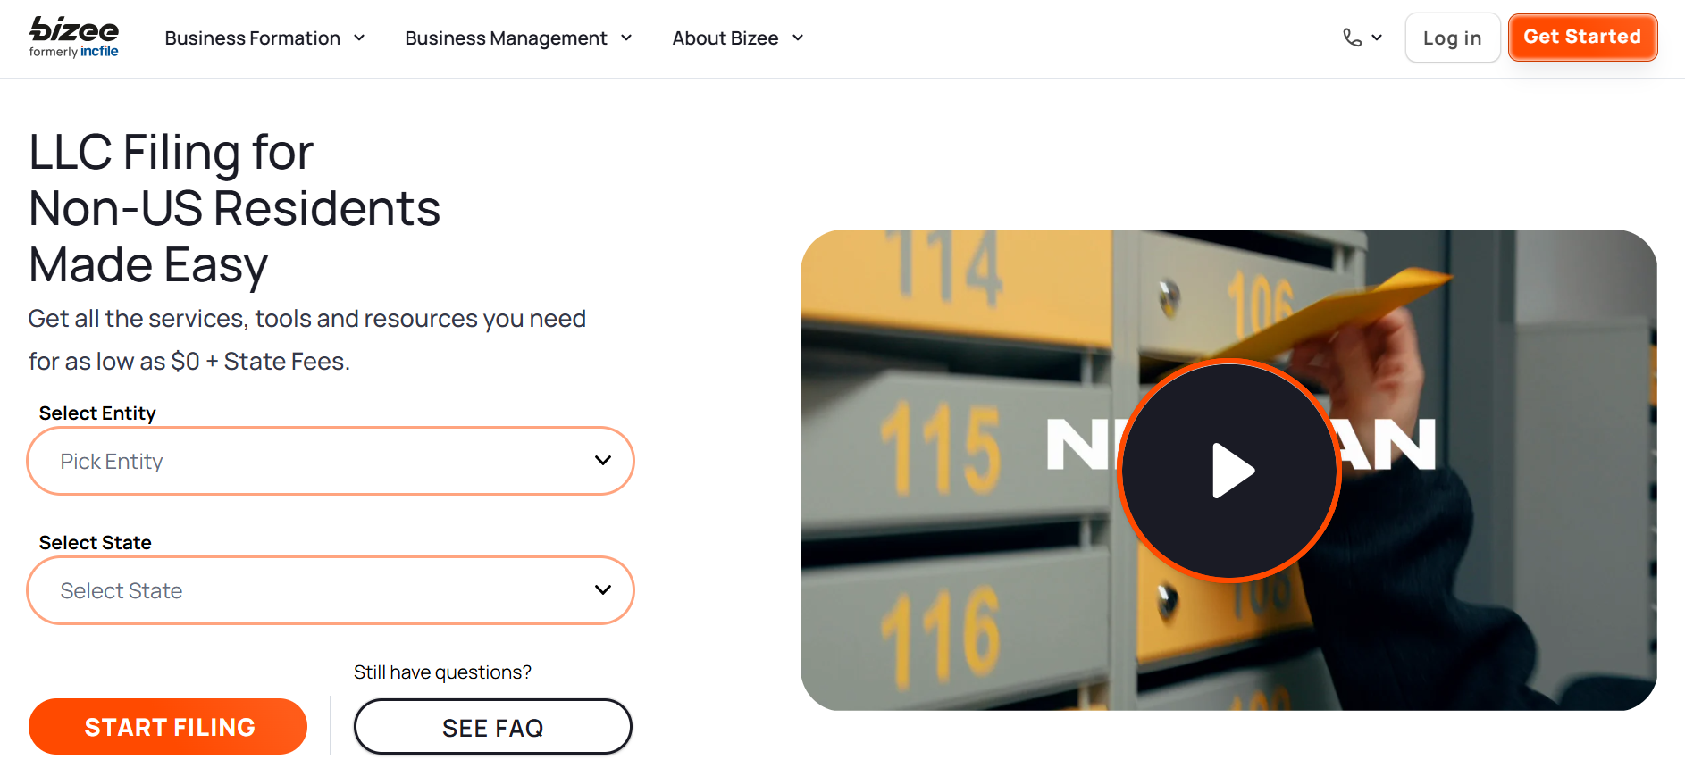Click the SEE FAQ button
Screen dimensions: 1685x768
pyautogui.click(x=492, y=727)
